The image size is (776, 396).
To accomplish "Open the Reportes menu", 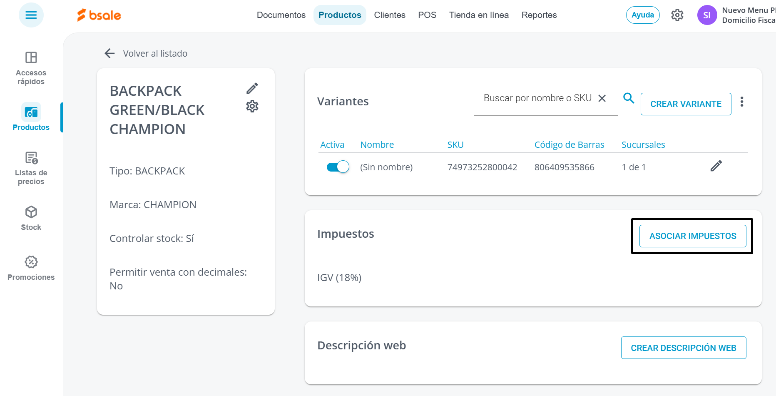I will [x=539, y=15].
